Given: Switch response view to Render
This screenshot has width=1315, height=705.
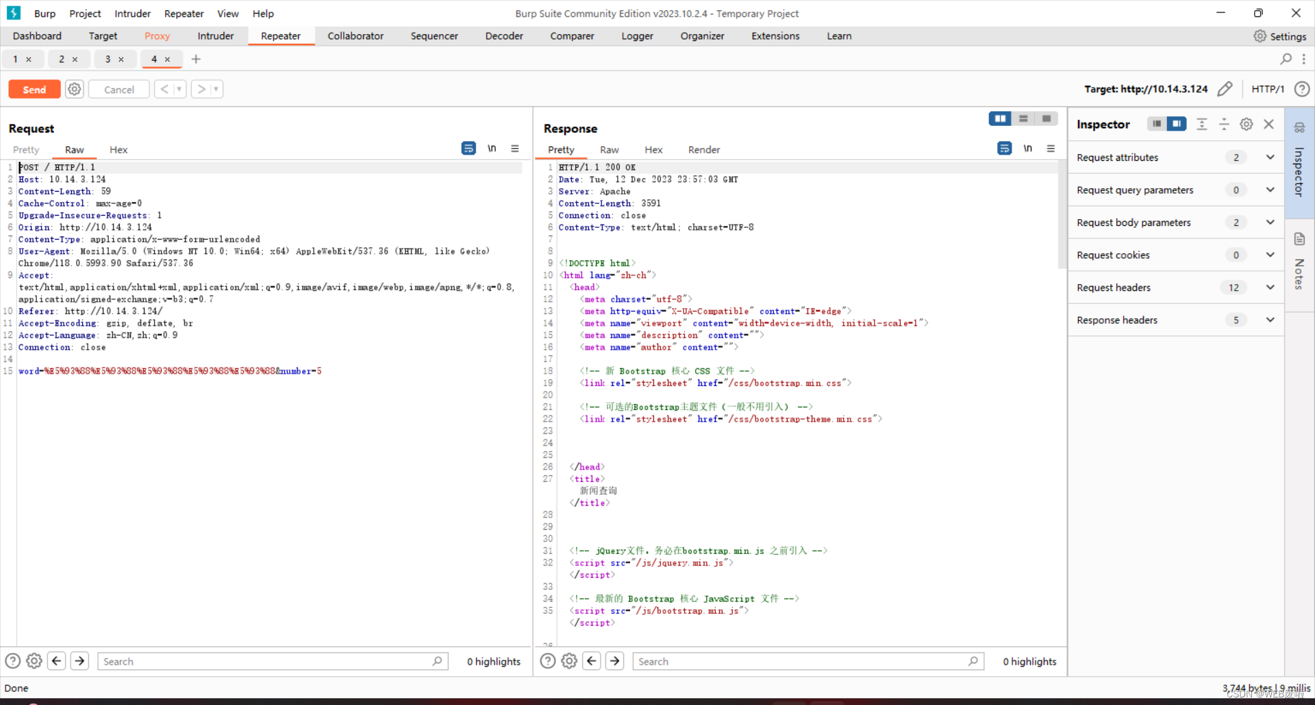Looking at the screenshot, I should pos(704,150).
